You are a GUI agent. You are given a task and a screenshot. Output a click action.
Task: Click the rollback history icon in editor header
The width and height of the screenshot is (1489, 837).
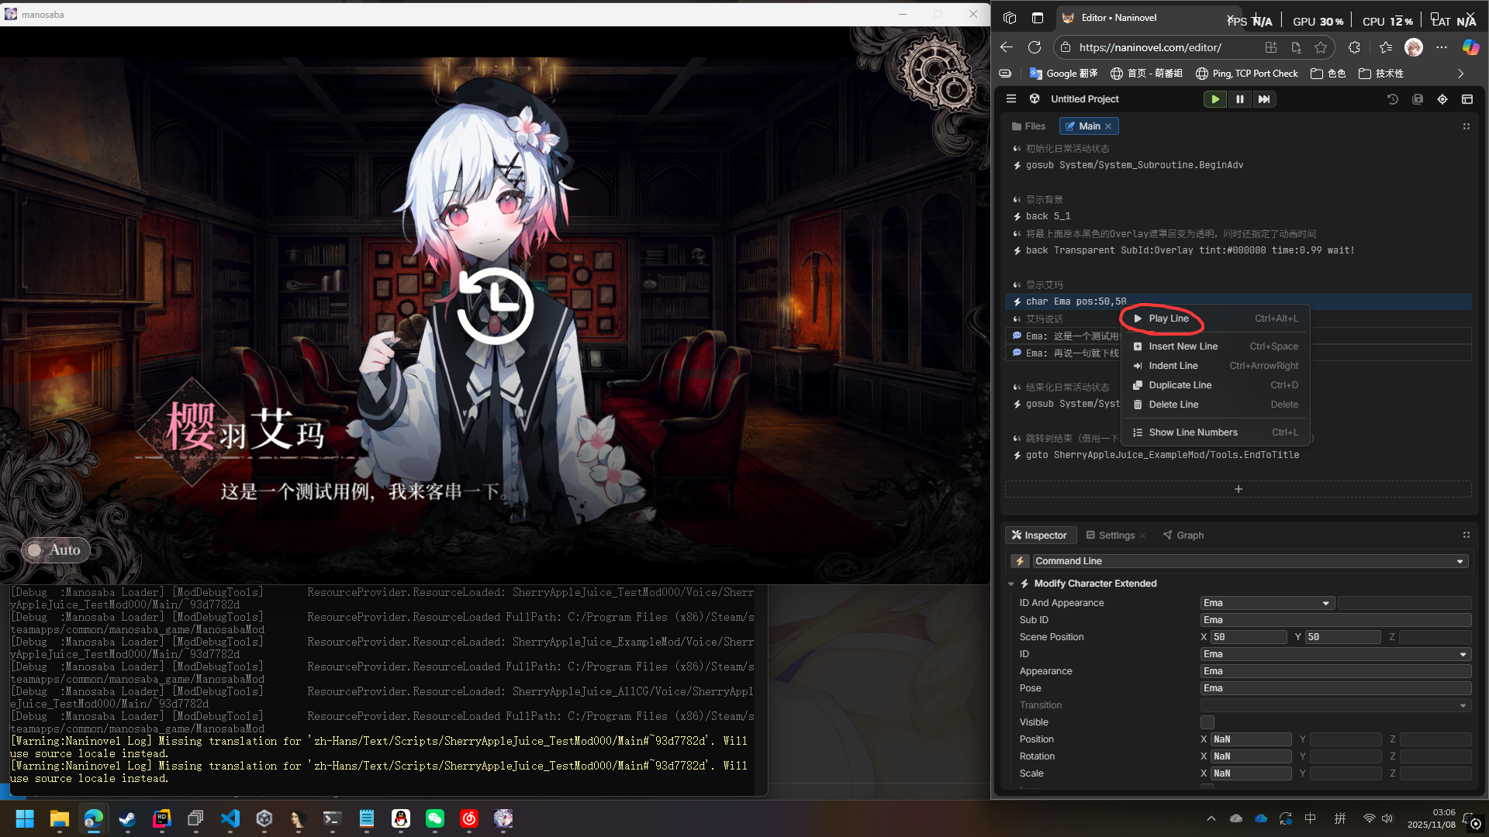tap(1392, 99)
